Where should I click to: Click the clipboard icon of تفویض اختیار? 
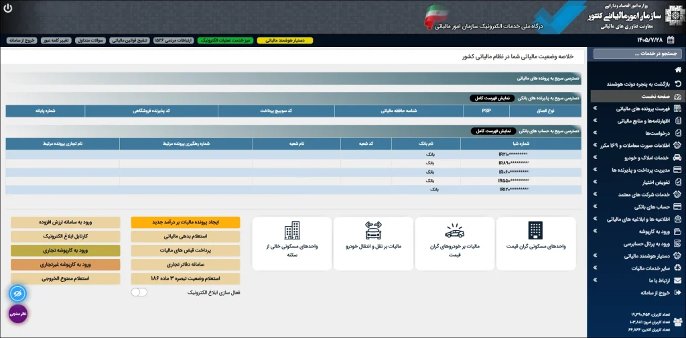tap(678, 182)
